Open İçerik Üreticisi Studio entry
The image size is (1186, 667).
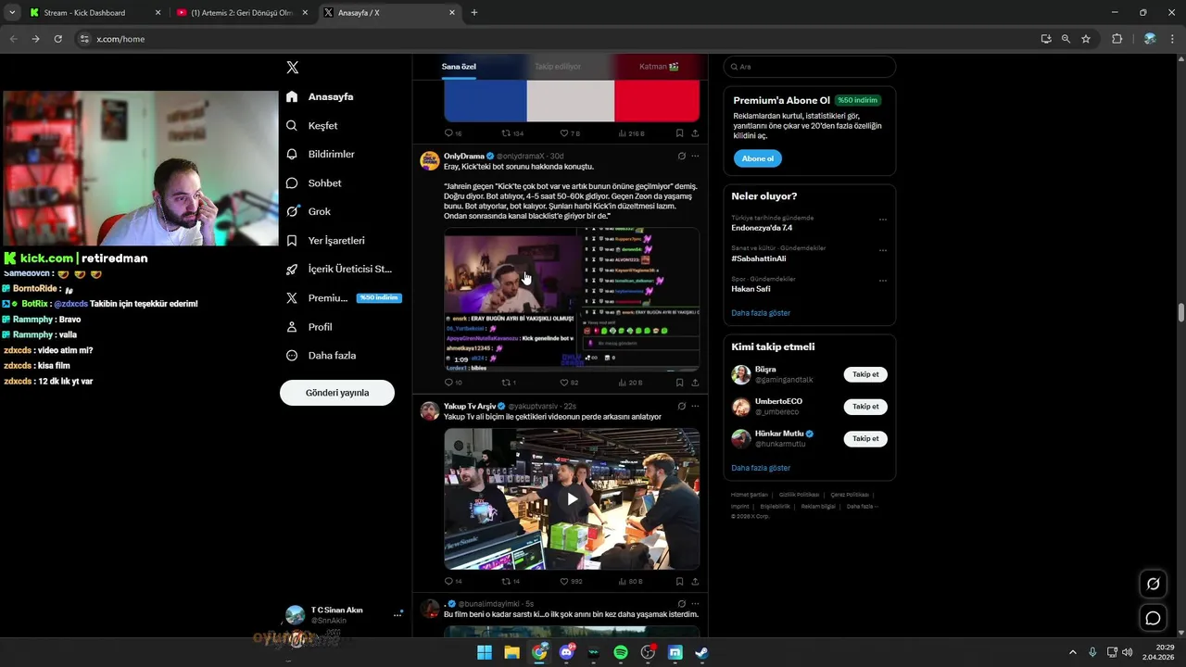tap(338, 269)
